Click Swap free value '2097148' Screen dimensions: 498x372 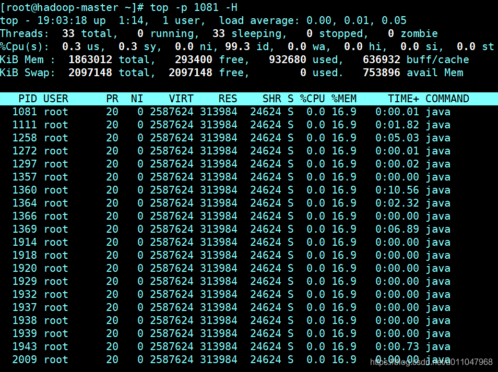(x=190, y=73)
